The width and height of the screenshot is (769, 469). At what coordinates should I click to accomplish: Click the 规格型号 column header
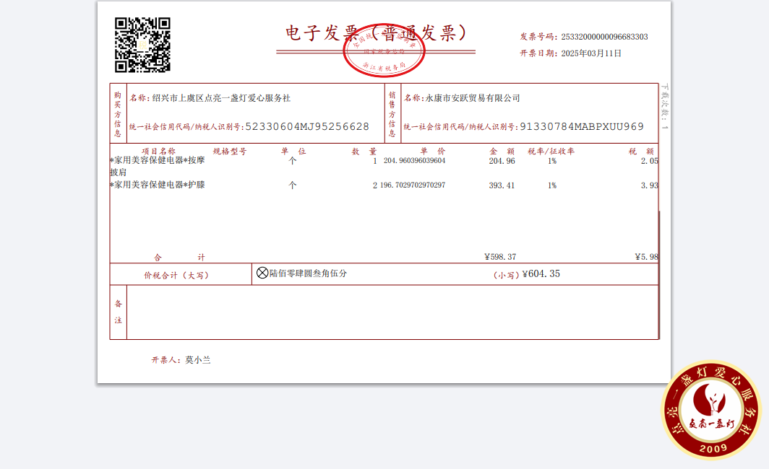click(230, 152)
